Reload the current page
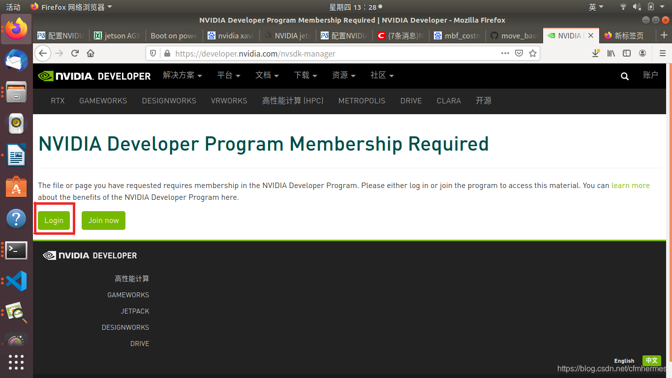The width and height of the screenshot is (672, 378). [75, 53]
